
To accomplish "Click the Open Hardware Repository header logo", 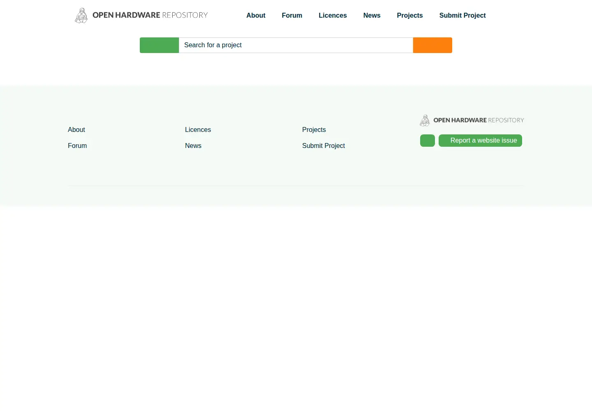I will click(x=141, y=16).
